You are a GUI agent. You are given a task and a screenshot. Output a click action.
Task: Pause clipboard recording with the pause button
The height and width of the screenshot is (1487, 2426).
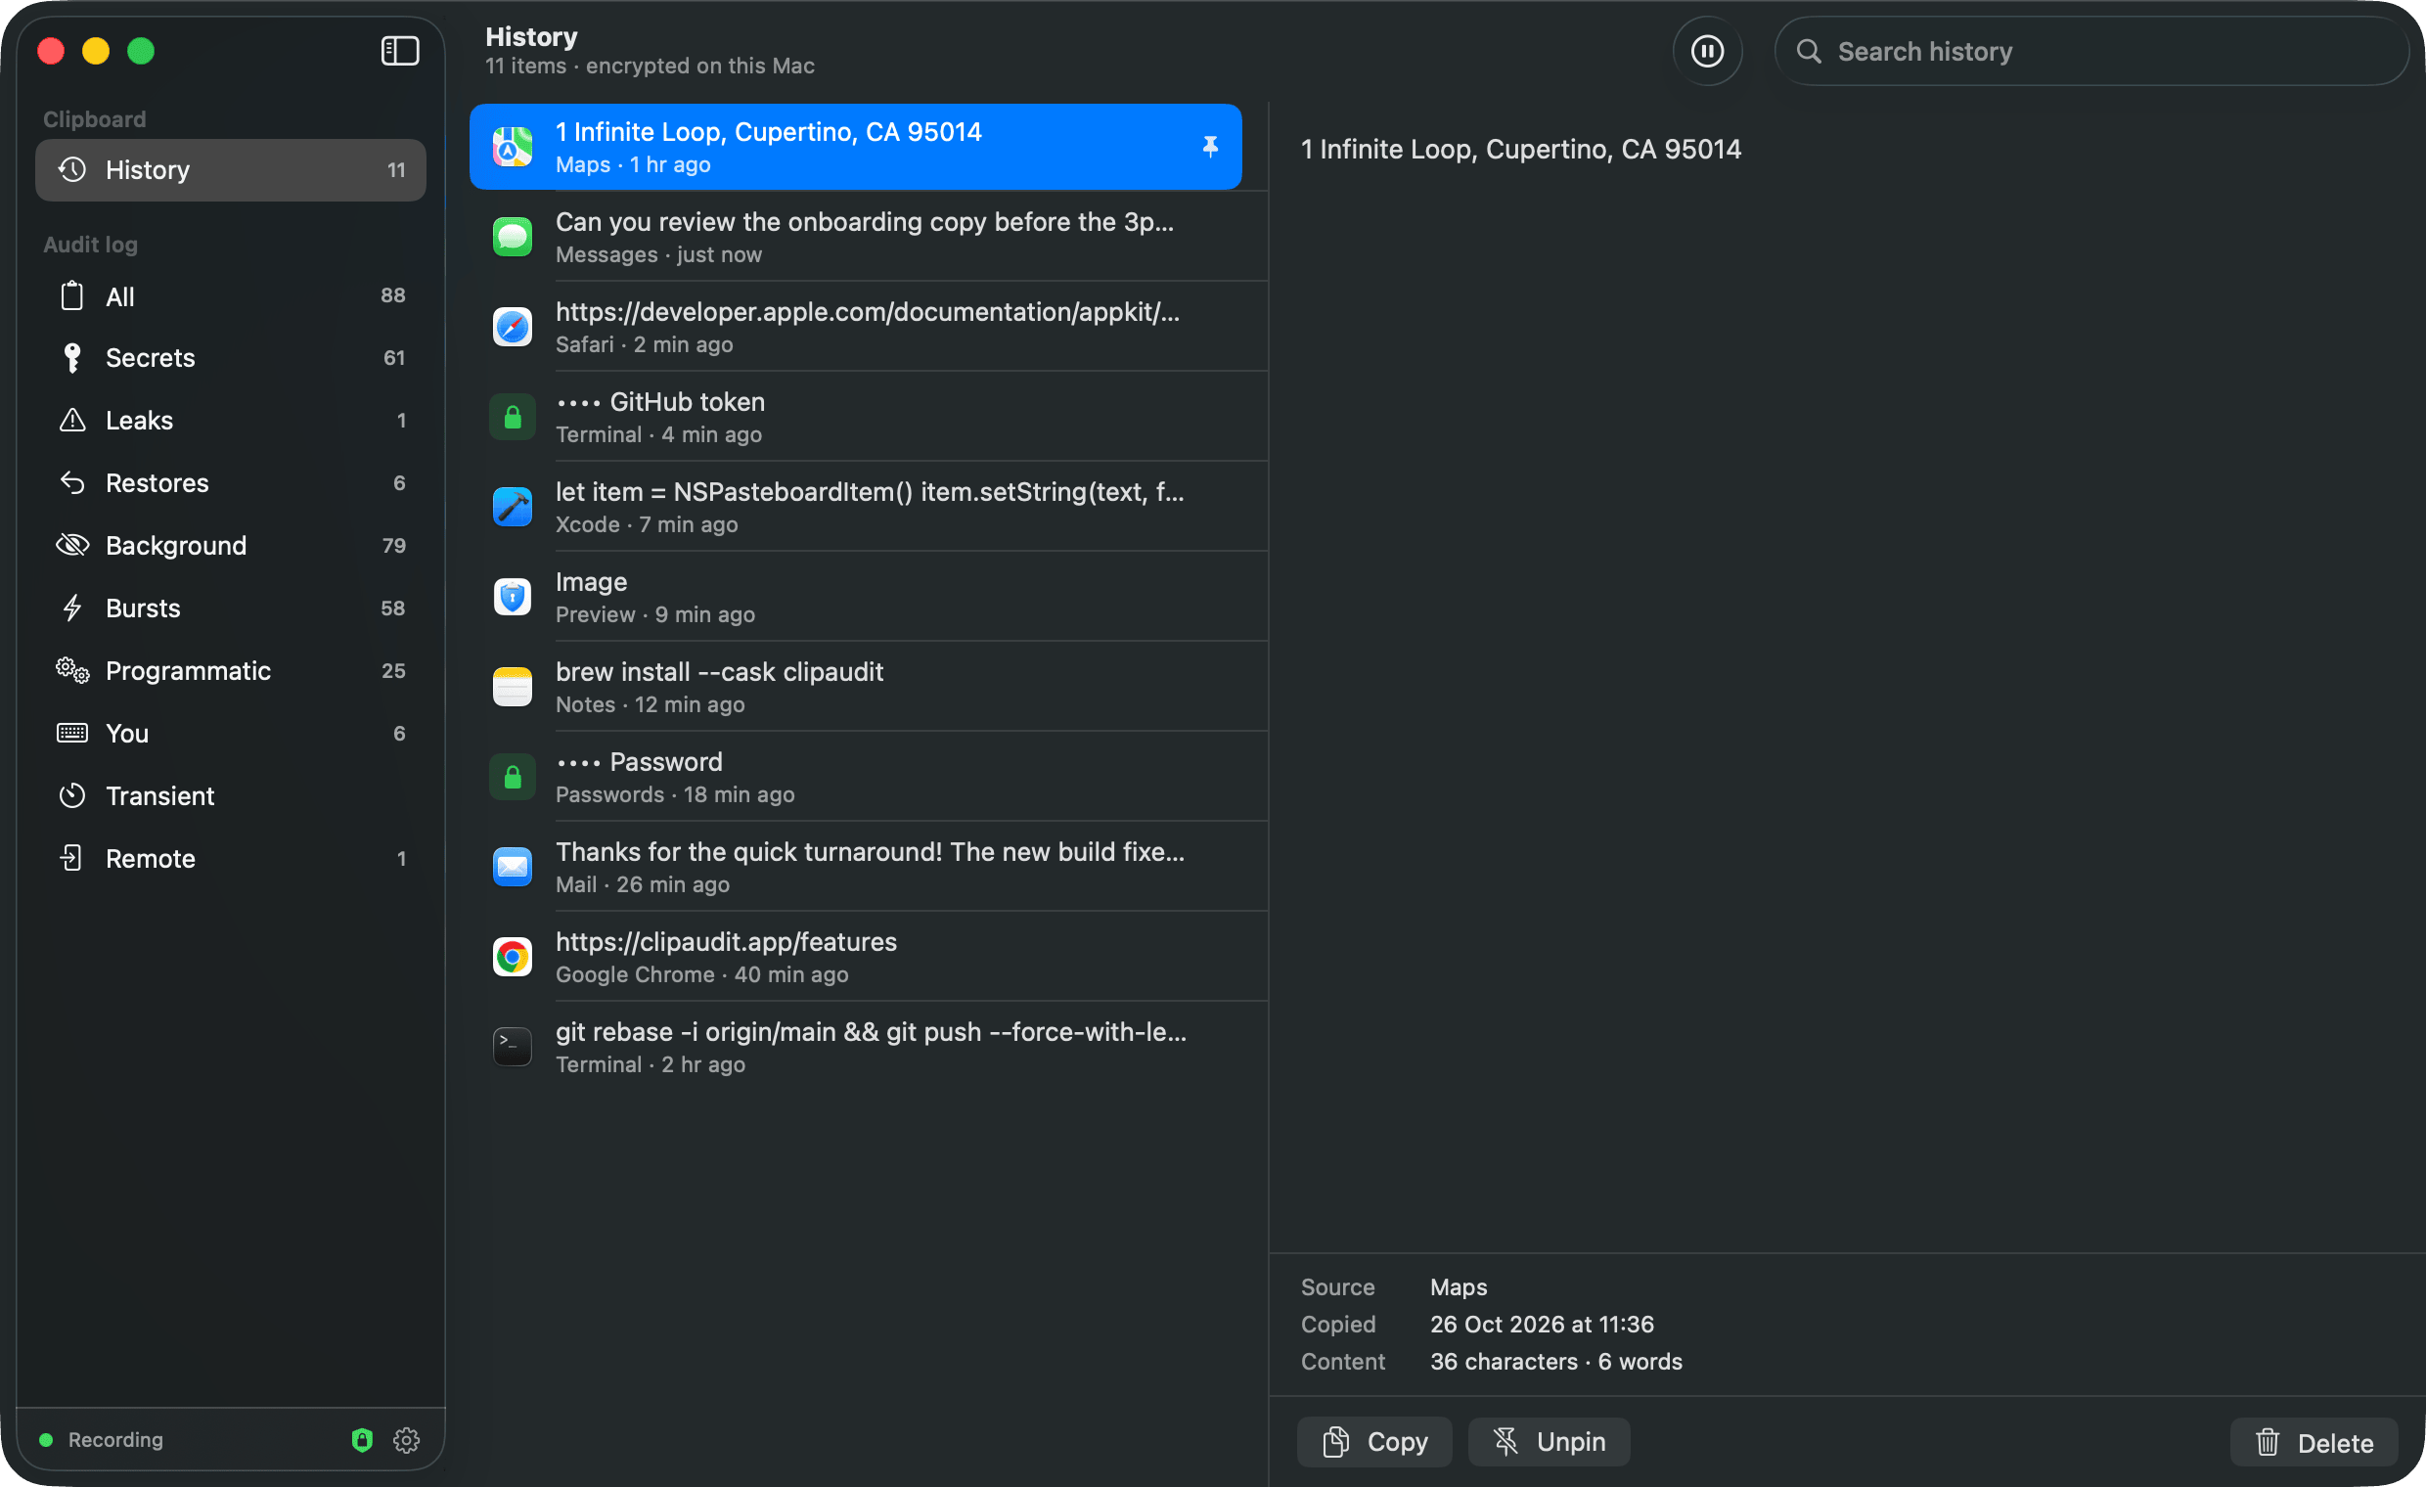pyautogui.click(x=1707, y=51)
